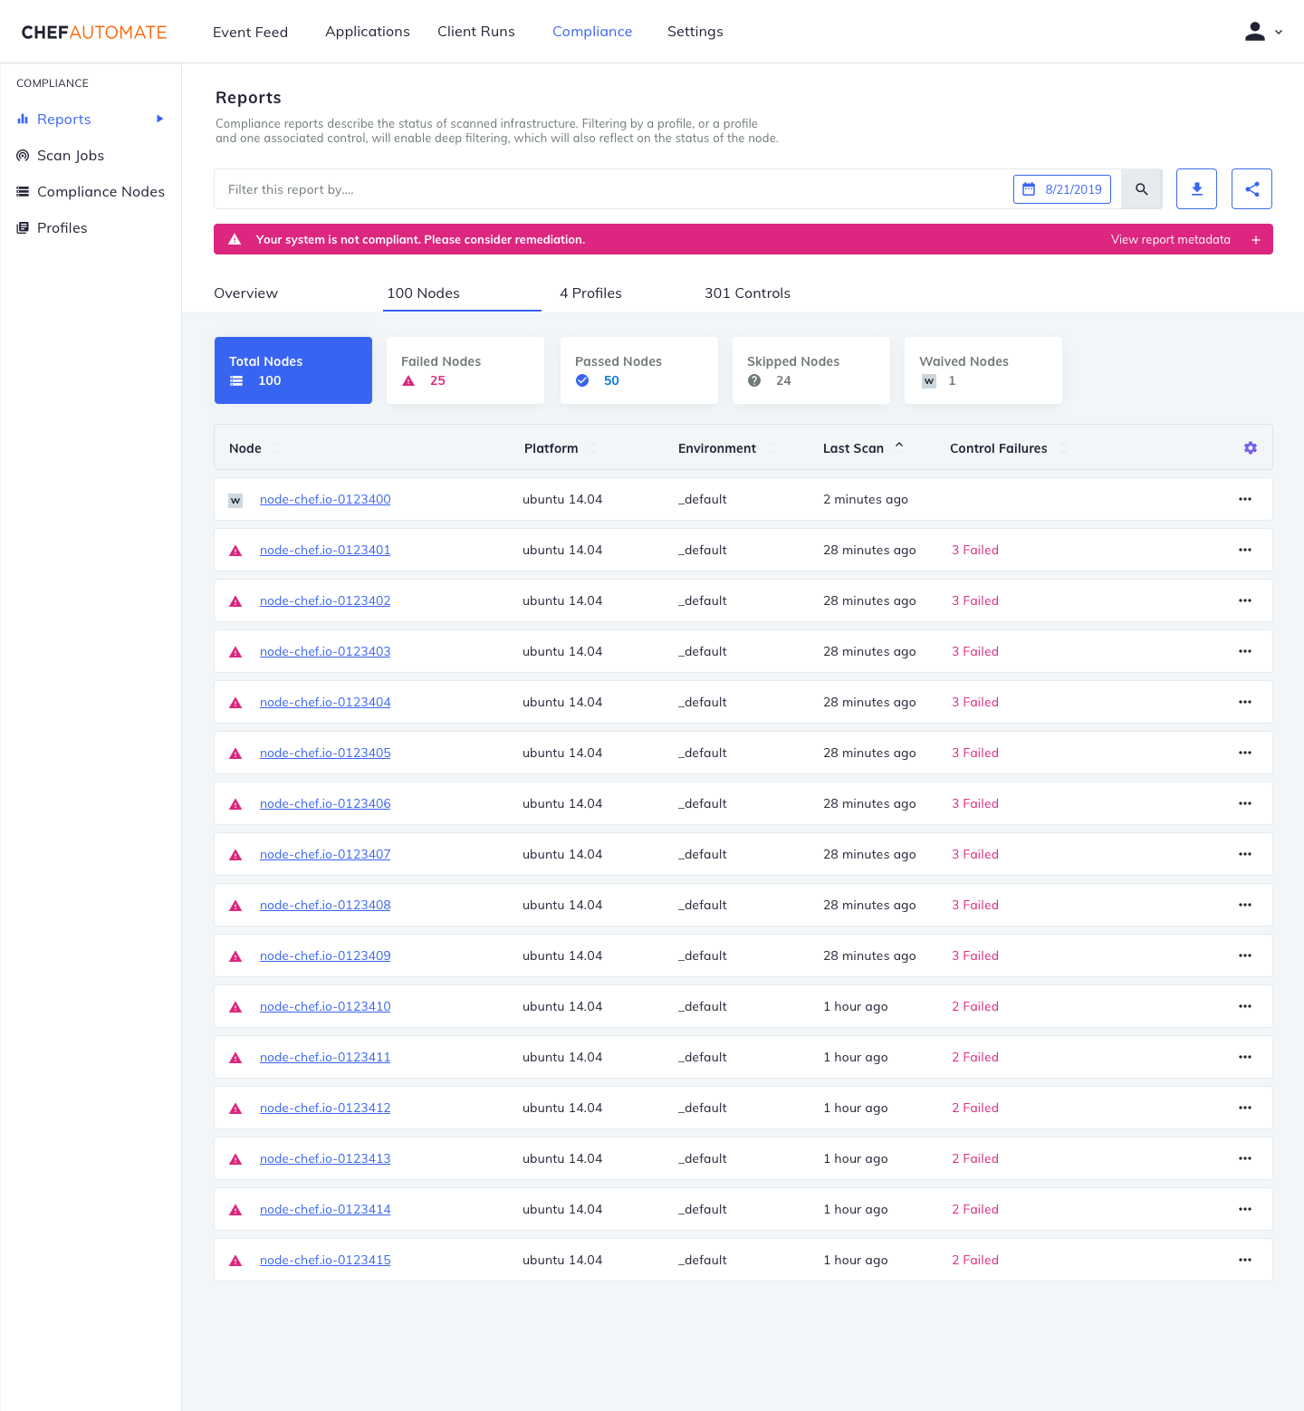Image resolution: width=1304 pixels, height=1411 pixels.
Task: Expand the Reports item in the sidebar
Action: [159, 119]
